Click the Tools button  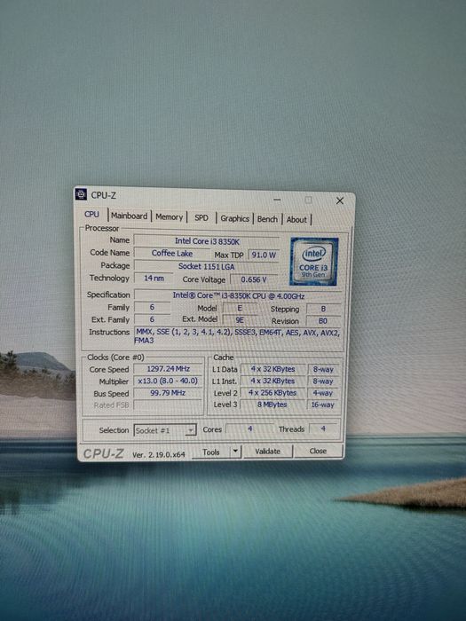click(211, 452)
